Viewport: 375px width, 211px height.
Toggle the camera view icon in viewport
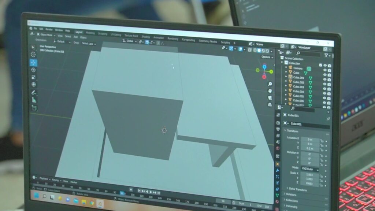pyautogui.click(x=270, y=97)
